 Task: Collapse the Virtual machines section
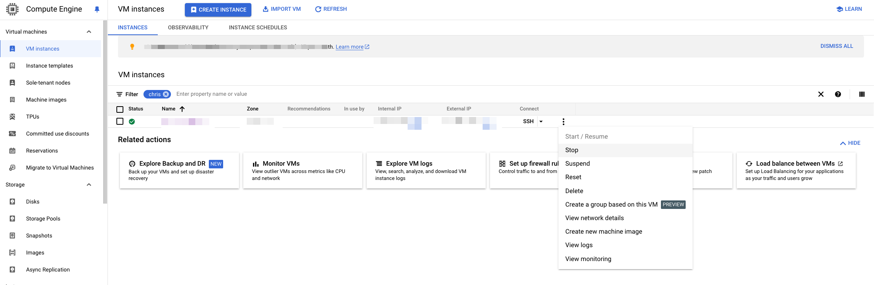89,32
